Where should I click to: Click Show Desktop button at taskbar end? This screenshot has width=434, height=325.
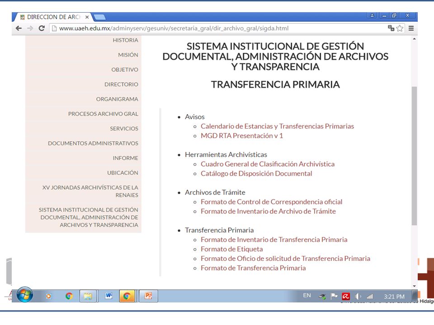415,296
